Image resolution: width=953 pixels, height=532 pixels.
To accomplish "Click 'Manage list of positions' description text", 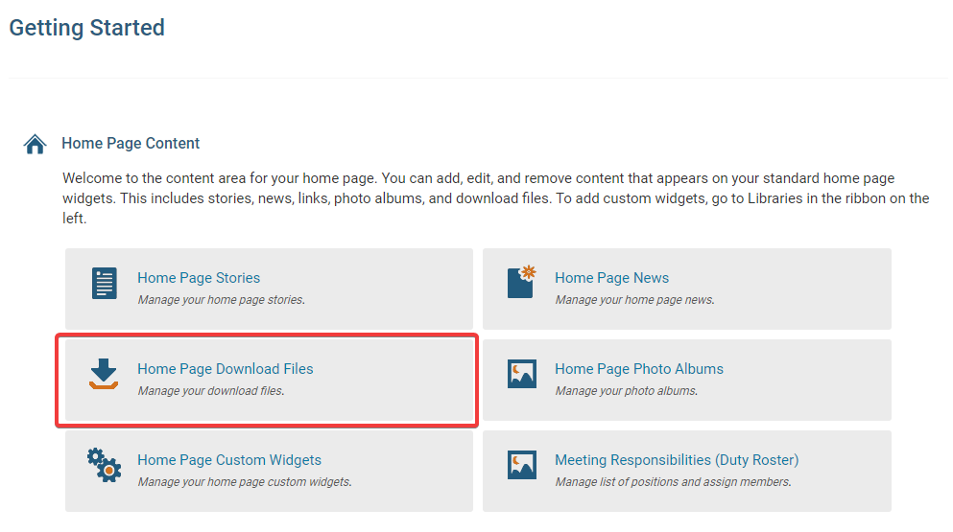I will [x=673, y=482].
